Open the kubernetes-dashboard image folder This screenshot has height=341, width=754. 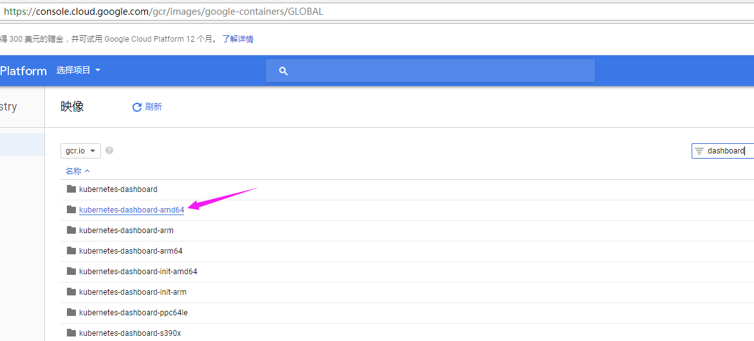tap(118, 189)
